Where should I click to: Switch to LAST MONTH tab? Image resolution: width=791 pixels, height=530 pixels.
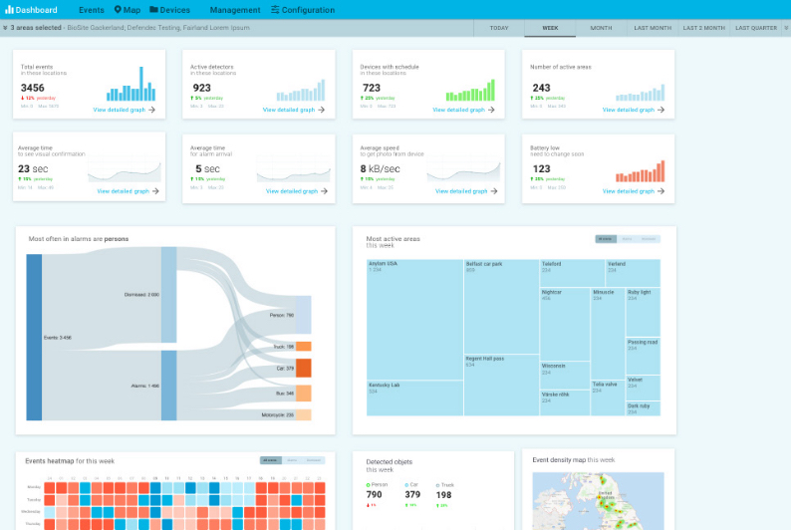653,28
